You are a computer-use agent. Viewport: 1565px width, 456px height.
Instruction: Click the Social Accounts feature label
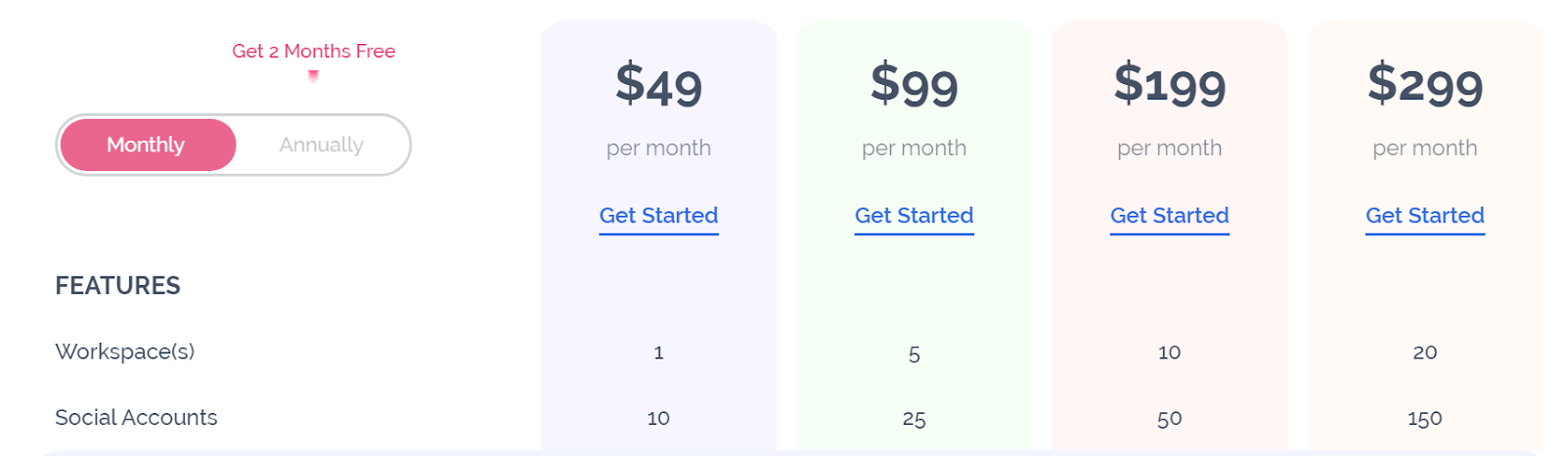coord(136,418)
